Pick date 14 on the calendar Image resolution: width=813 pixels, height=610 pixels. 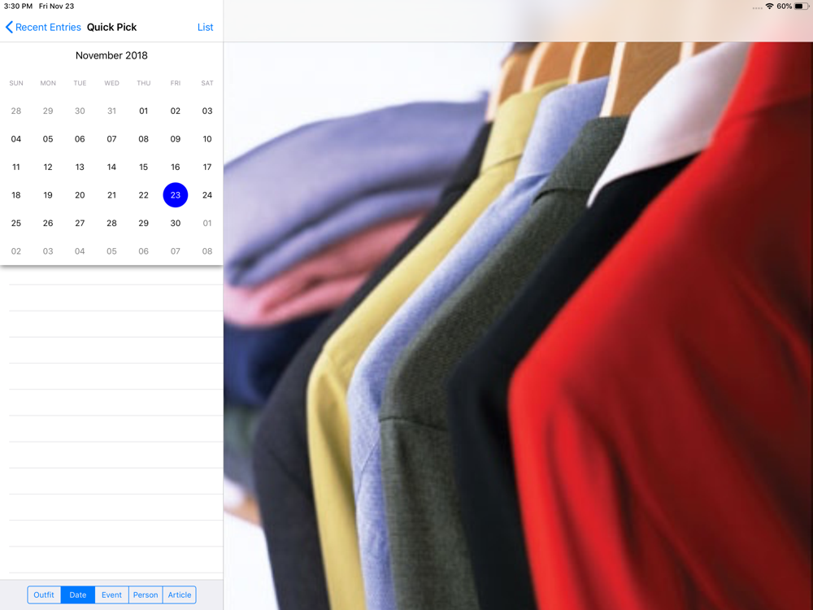111,167
